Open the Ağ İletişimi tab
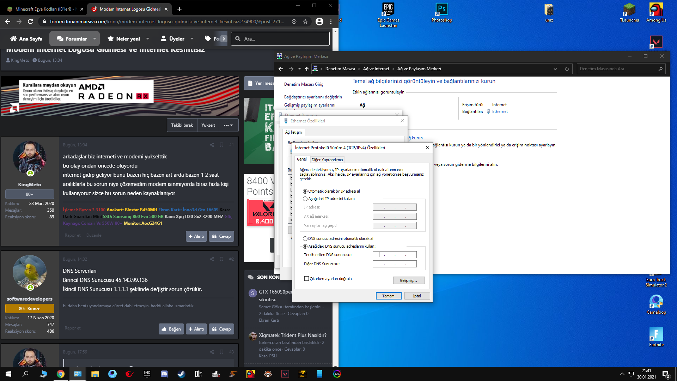This screenshot has width=677, height=381. pos(294,132)
